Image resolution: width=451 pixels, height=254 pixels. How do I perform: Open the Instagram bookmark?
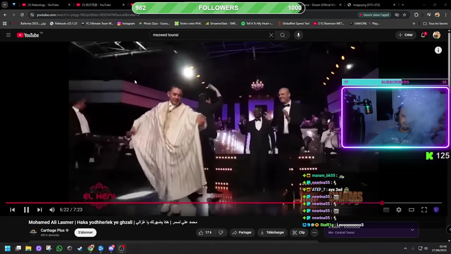tap(126, 24)
